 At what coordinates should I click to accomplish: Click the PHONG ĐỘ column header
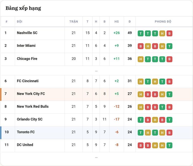pyautogui.click(x=163, y=22)
